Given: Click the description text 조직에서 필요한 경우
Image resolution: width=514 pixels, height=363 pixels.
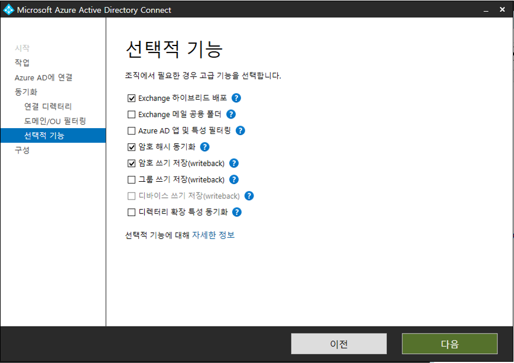Looking at the screenshot, I should tap(203, 76).
